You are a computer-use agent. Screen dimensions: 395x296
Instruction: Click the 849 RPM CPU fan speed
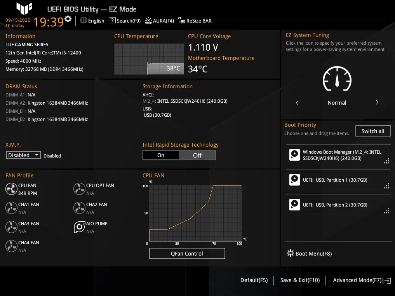click(28, 193)
